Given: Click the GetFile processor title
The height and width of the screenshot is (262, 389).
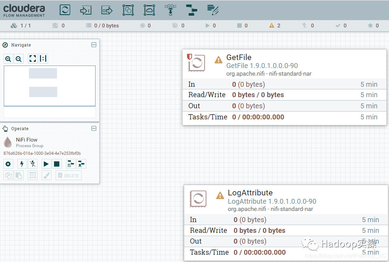Looking at the screenshot, I should (x=239, y=58).
